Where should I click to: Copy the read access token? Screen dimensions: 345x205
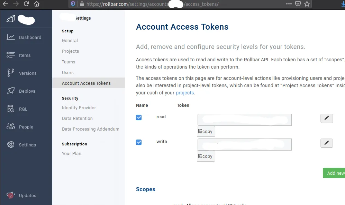click(206, 131)
